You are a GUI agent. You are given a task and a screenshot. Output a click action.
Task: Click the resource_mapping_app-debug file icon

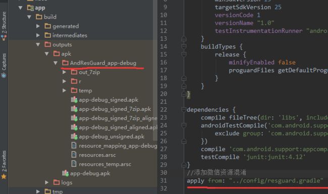pos(74,145)
